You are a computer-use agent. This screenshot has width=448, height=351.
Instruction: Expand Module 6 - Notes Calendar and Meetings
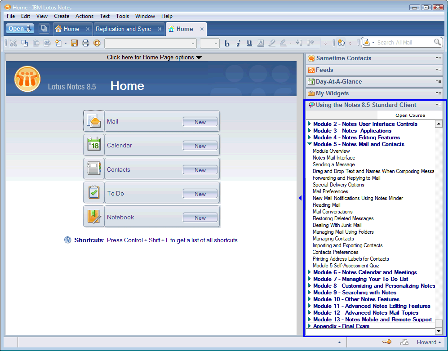click(x=310, y=272)
